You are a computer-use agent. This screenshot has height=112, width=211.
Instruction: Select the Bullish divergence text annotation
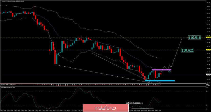pyautogui.click(x=134, y=103)
